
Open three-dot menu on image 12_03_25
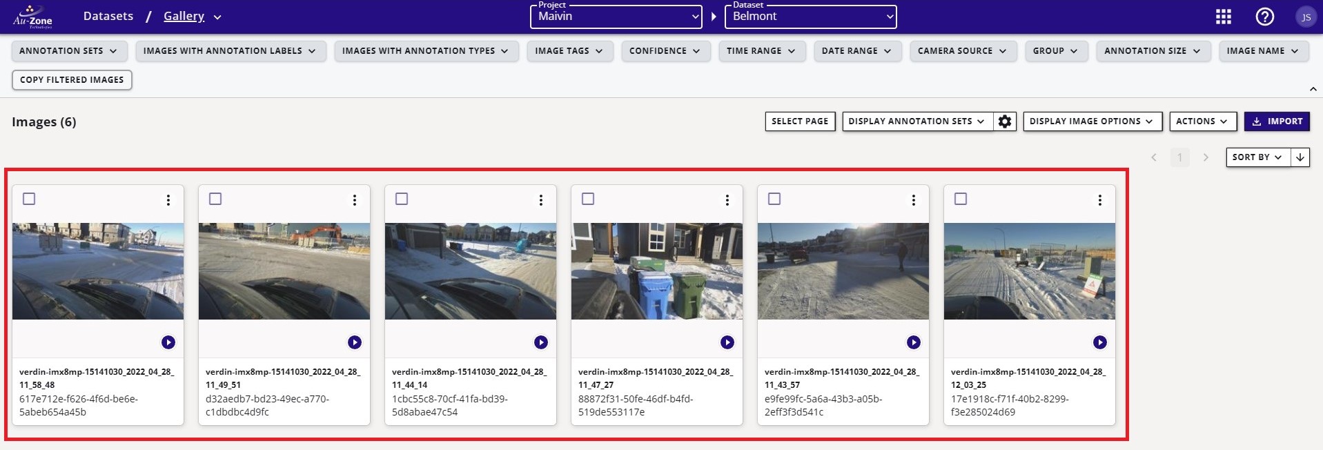(1099, 200)
